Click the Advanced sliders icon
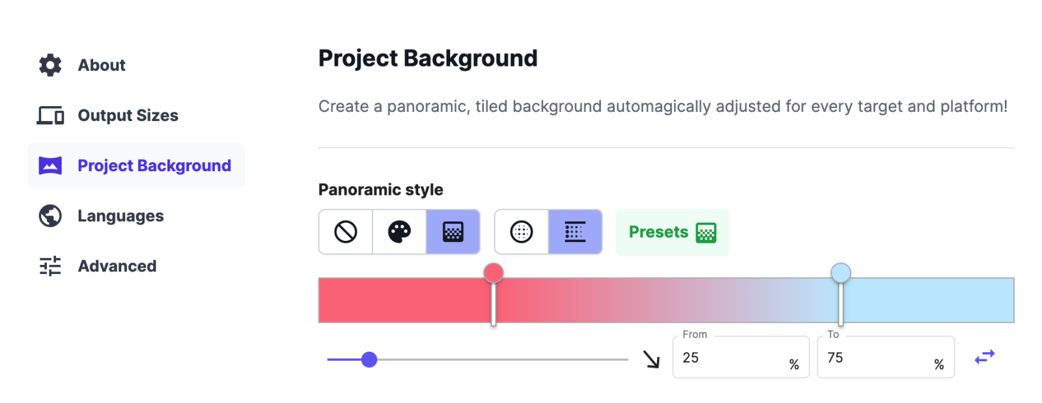The height and width of the screenshot is (403, 1042). click(x=50, y=266)
